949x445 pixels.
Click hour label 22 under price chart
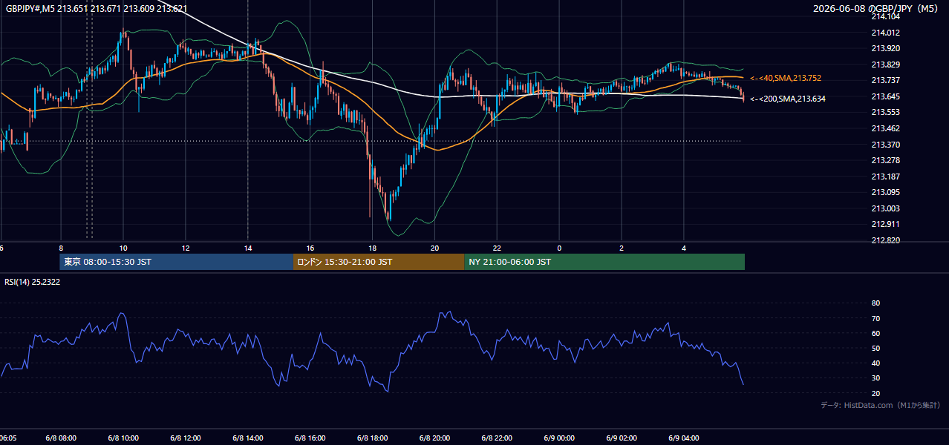[x=498, y=248]
